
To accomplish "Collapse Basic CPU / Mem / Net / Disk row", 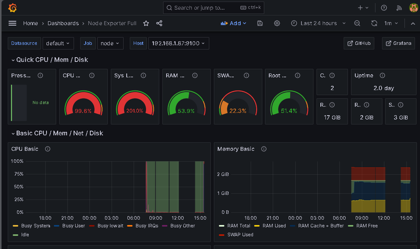I will (x=57, y=133).
